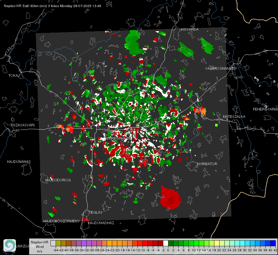This screenshot has height=255, width=278.
Task: Click the radar title text with date 28-07-2025
Action: (x=53, y=6)
